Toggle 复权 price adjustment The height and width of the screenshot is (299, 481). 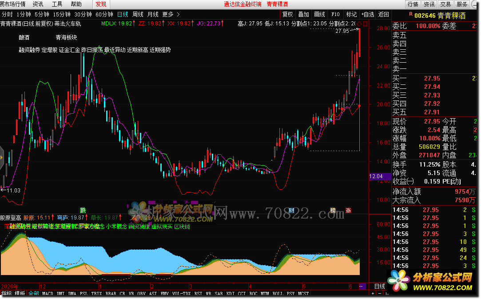click(287, 14)
